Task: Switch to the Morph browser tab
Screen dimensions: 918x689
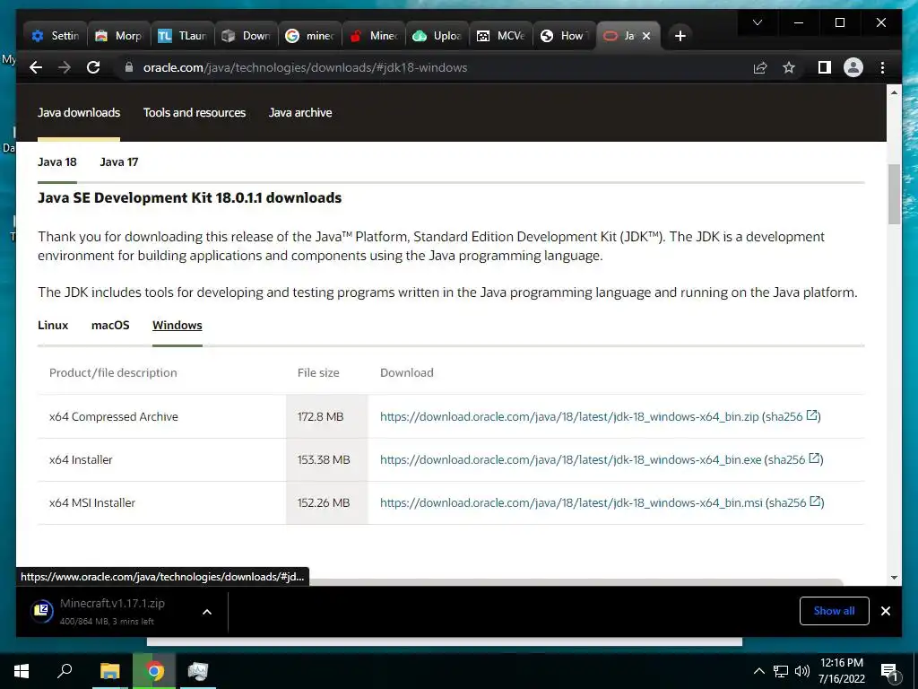Action: coord(119,36)
